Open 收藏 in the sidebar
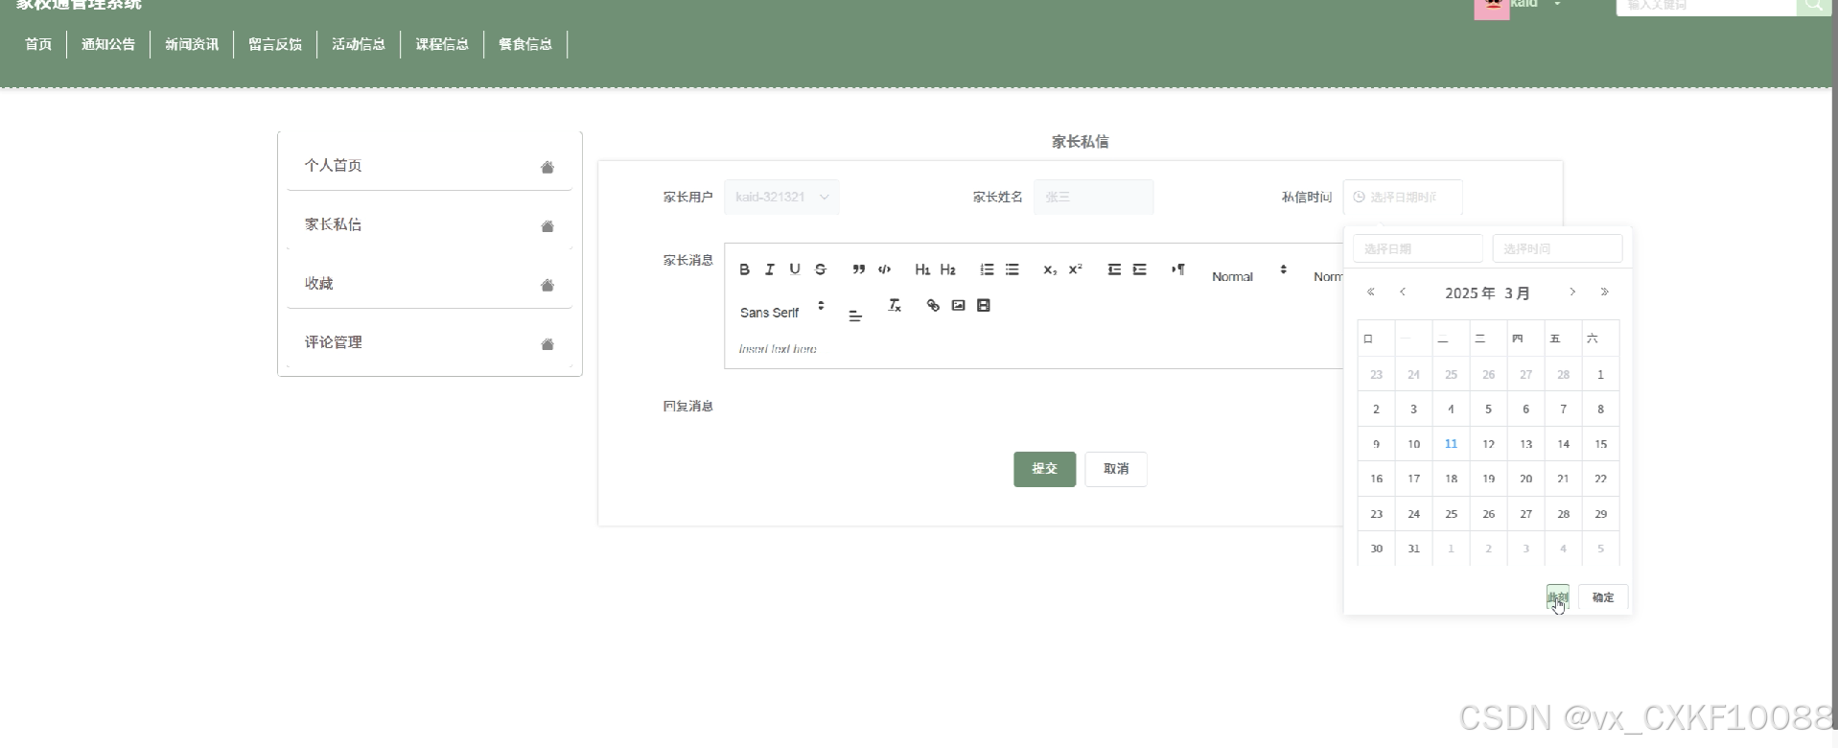 [429, 284]
